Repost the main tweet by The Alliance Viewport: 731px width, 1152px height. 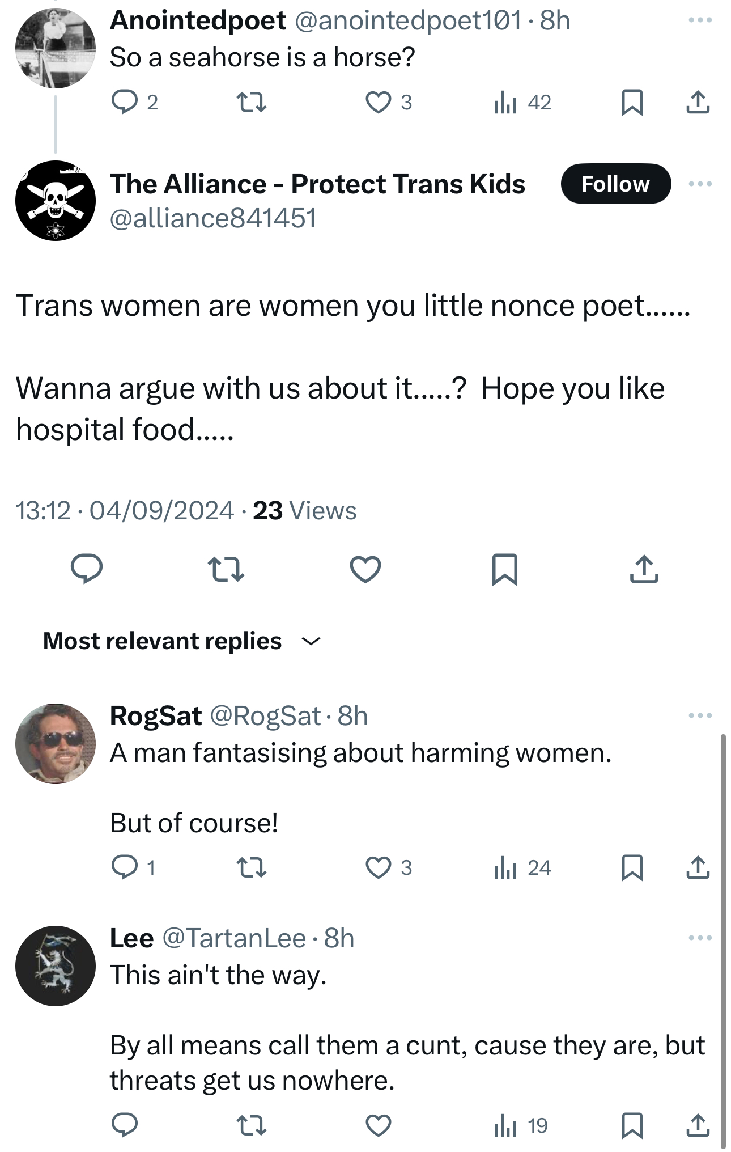point(226,569)
